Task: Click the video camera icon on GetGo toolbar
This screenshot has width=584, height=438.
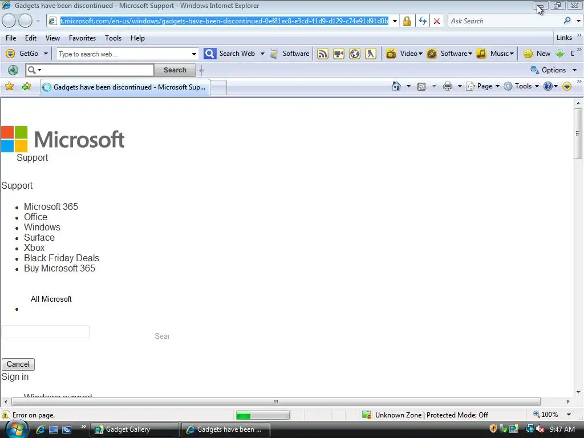Action: coord(339,54)
